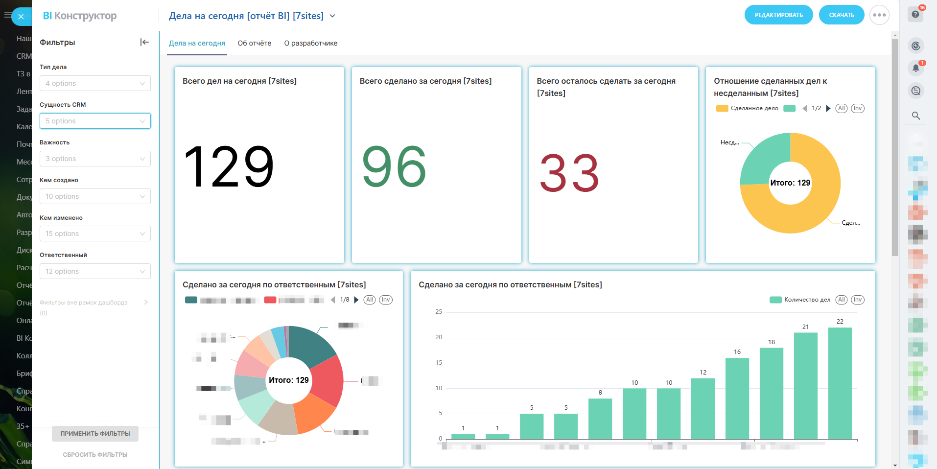This screenshot has width=937, height=469.
Task: Open the Ответственный filter dropdown
Action: 95,271
